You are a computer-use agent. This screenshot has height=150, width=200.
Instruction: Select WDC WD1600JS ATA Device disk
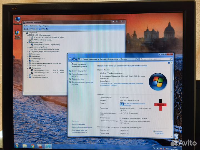click(x=45, y=49)
